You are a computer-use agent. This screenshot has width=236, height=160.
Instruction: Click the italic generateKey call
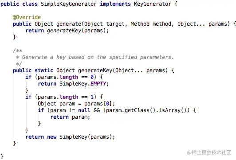[x=64, y=31]
